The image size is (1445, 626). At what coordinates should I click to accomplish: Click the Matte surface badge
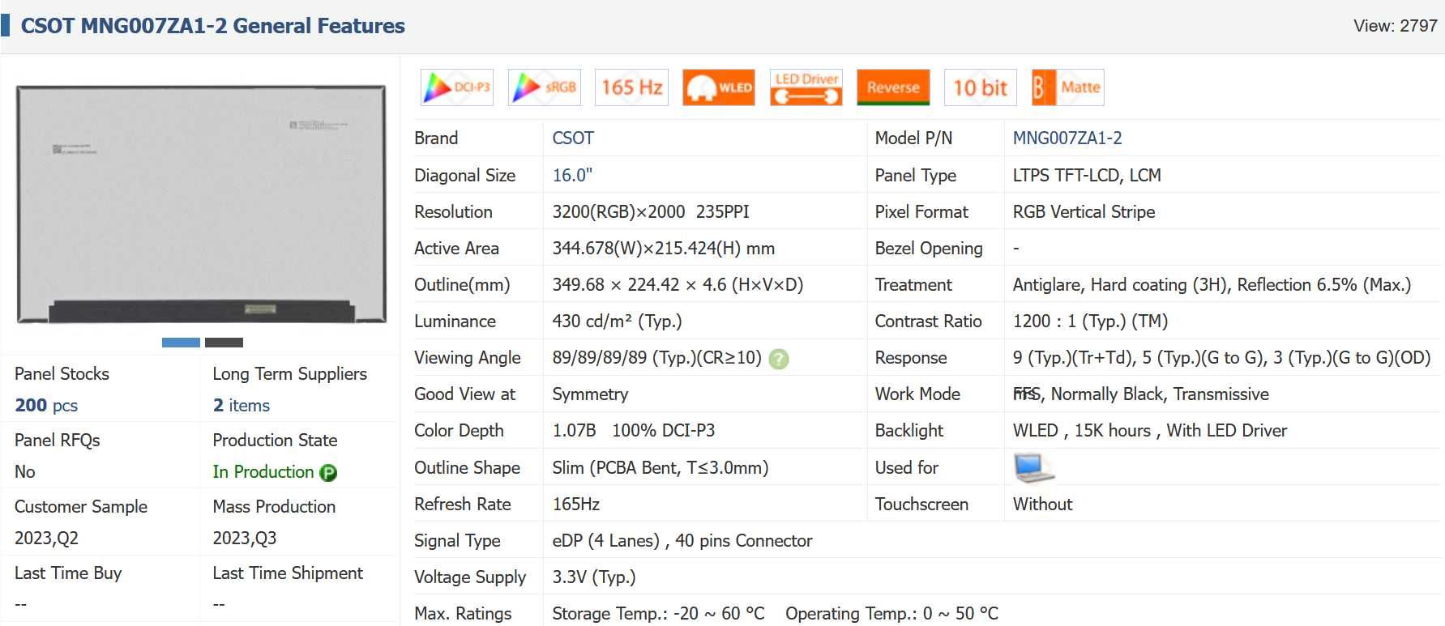pyautogui.click(x=1068, y=87)
